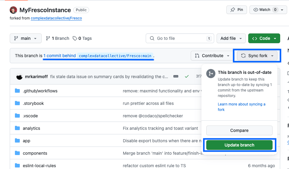Open the 1 Branch list
This screenshot has height=169, width=289.
(57, 38)
